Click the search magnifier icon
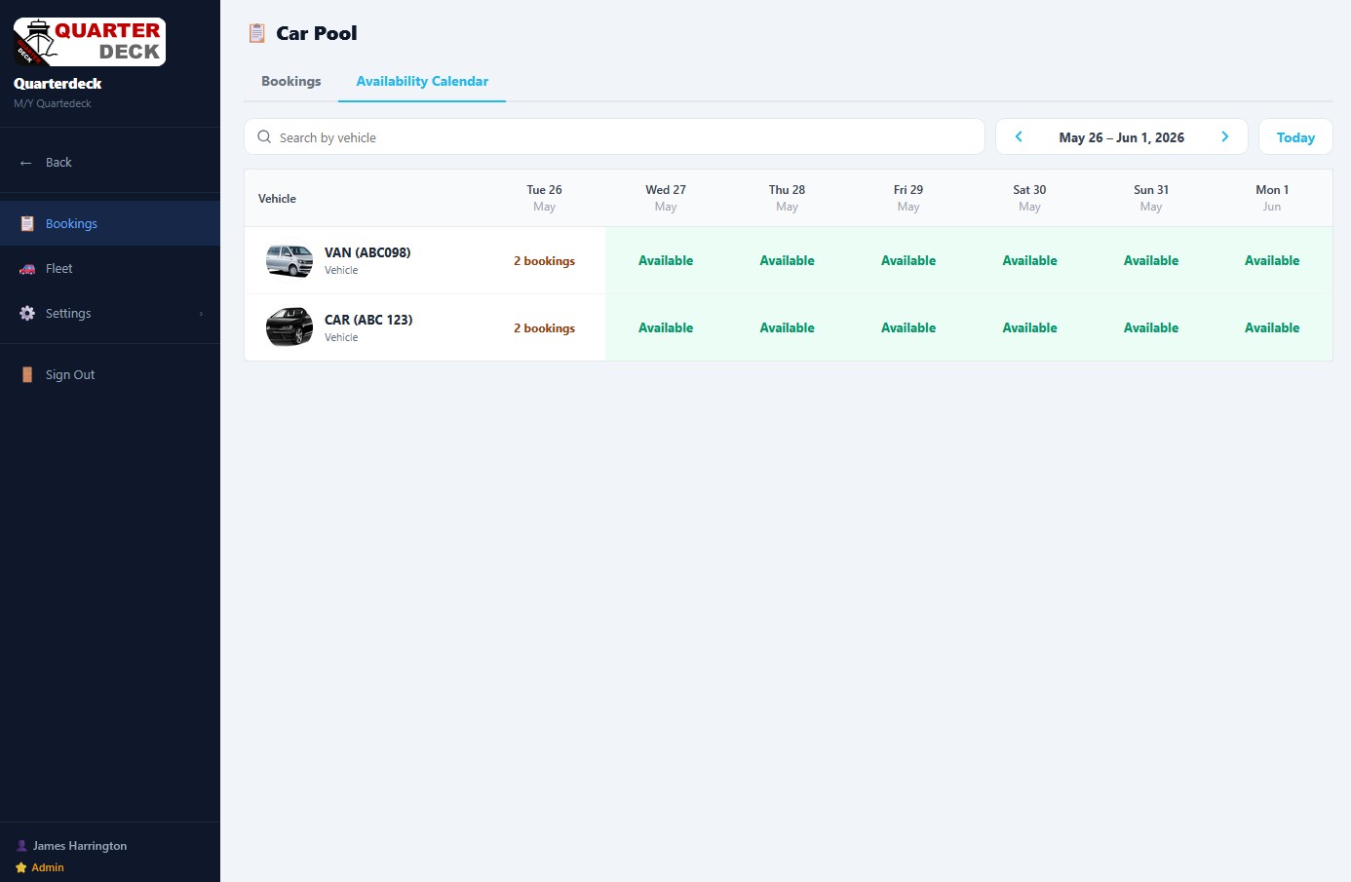 (264, 137)
